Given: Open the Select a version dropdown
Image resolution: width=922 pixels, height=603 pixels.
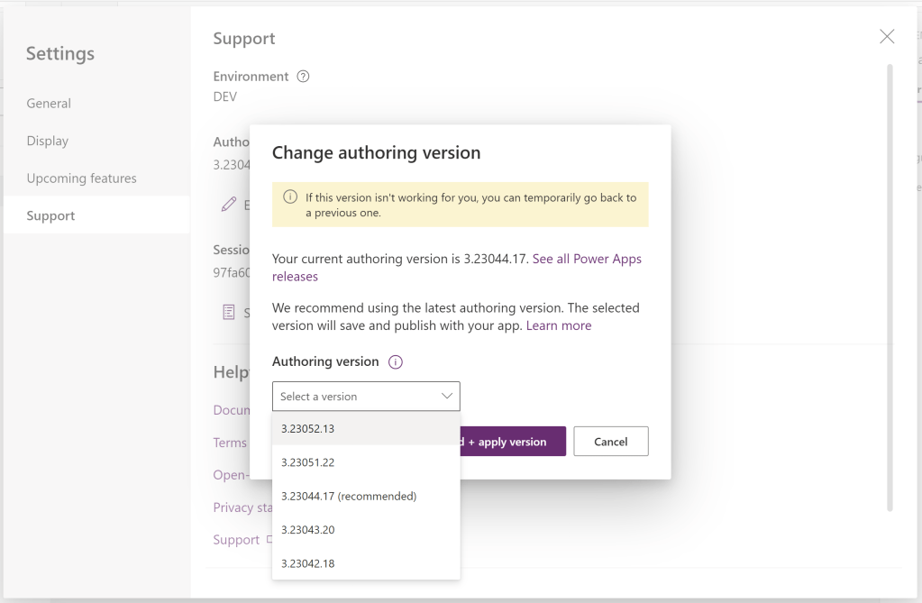Looking at the screenshot, I should point(366,397).
